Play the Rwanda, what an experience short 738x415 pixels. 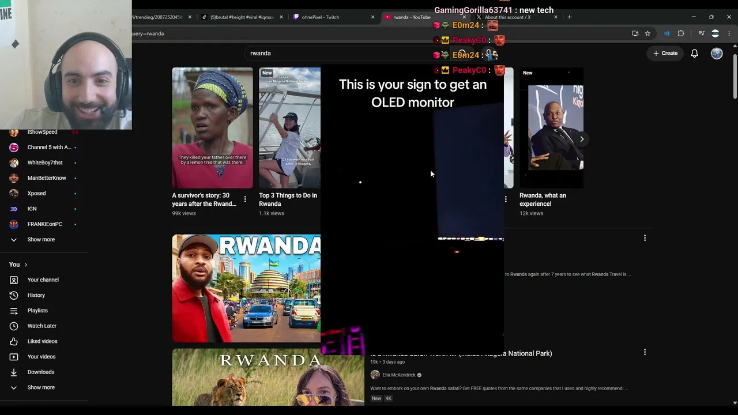click(x=551, y=128)
